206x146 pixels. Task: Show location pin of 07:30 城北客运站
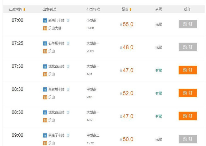tap(68, 66)
